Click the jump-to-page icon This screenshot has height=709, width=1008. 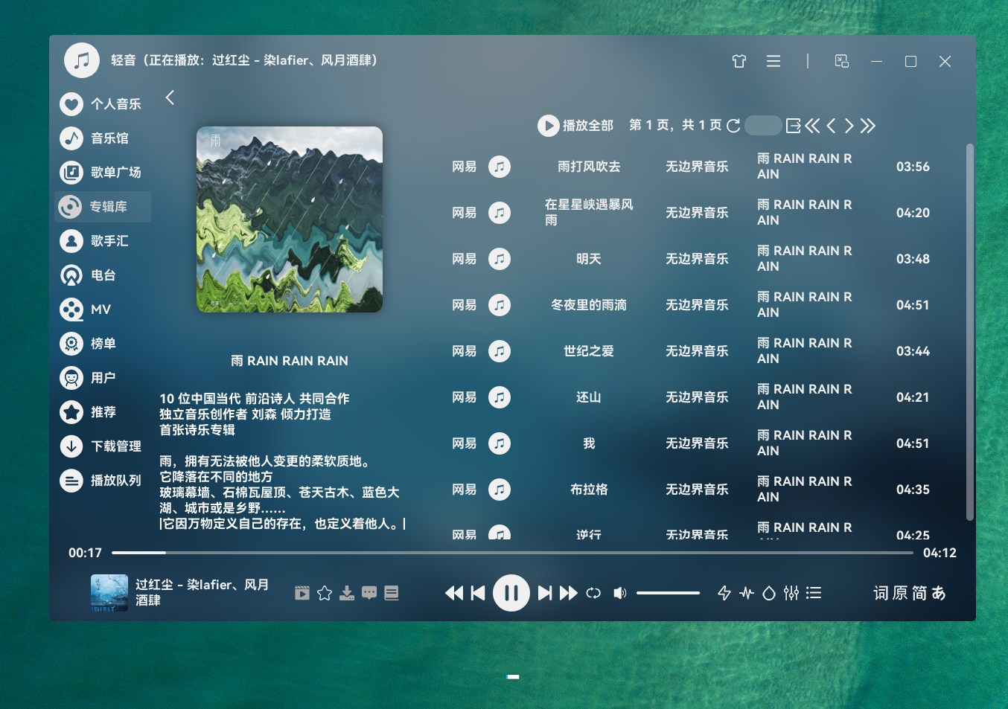pos(794,126)
